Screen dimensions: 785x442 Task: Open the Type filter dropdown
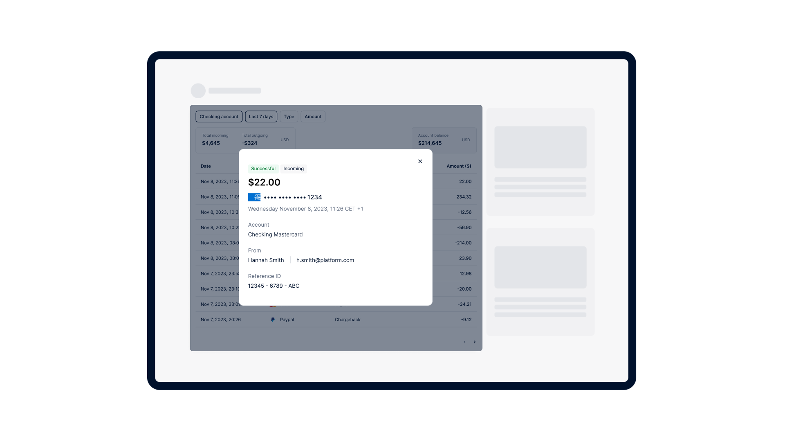289,117
